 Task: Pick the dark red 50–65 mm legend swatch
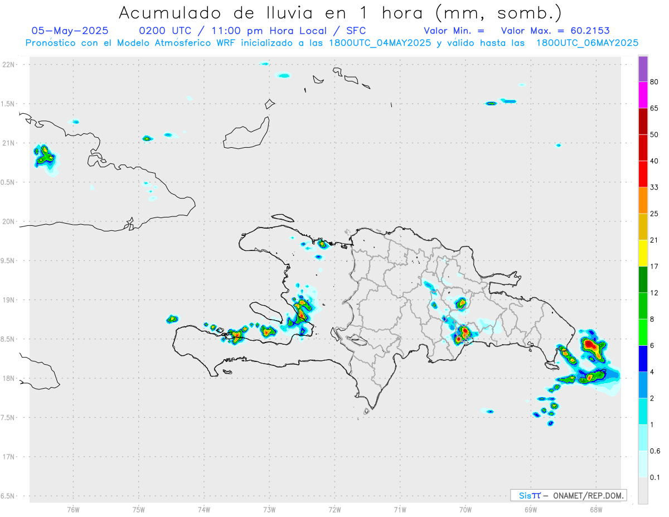point(643,122)
